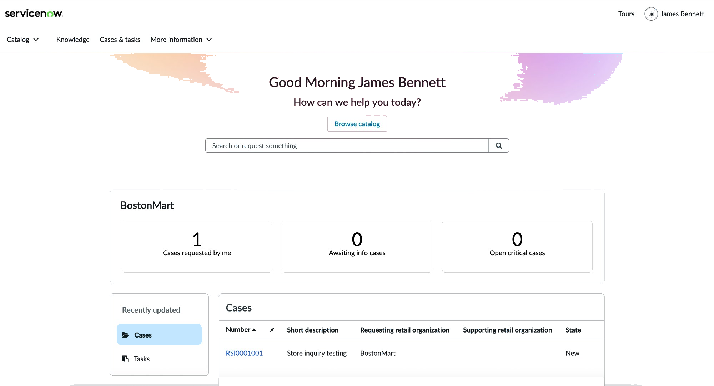Screen dimensions: 714x386
Task: Sort by the Short description column
Action: point(313,330)
